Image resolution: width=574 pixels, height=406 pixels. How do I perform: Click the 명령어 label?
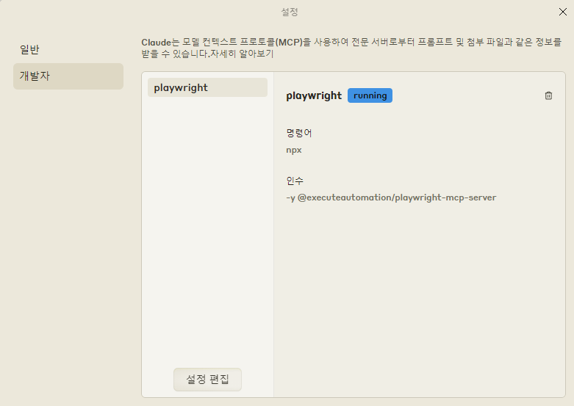298,133
